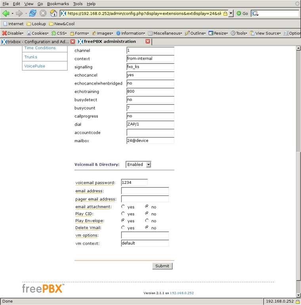Open the Lookup bookmark folder
Image resolution: width=301 pixels, height=305 pixels.
coord(36,24)
